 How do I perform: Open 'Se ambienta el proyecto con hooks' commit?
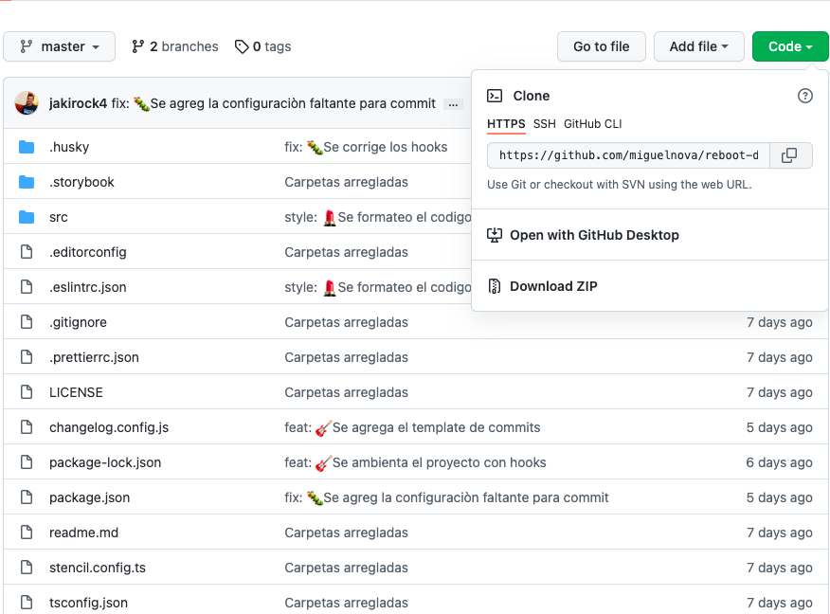(x=415, y=462)
